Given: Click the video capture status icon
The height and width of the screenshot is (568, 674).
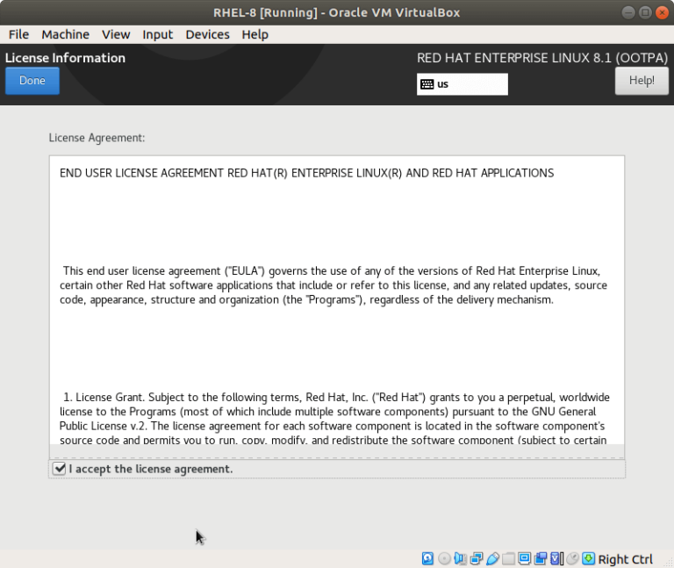Looking at the screenshot, I should point(541,558).
